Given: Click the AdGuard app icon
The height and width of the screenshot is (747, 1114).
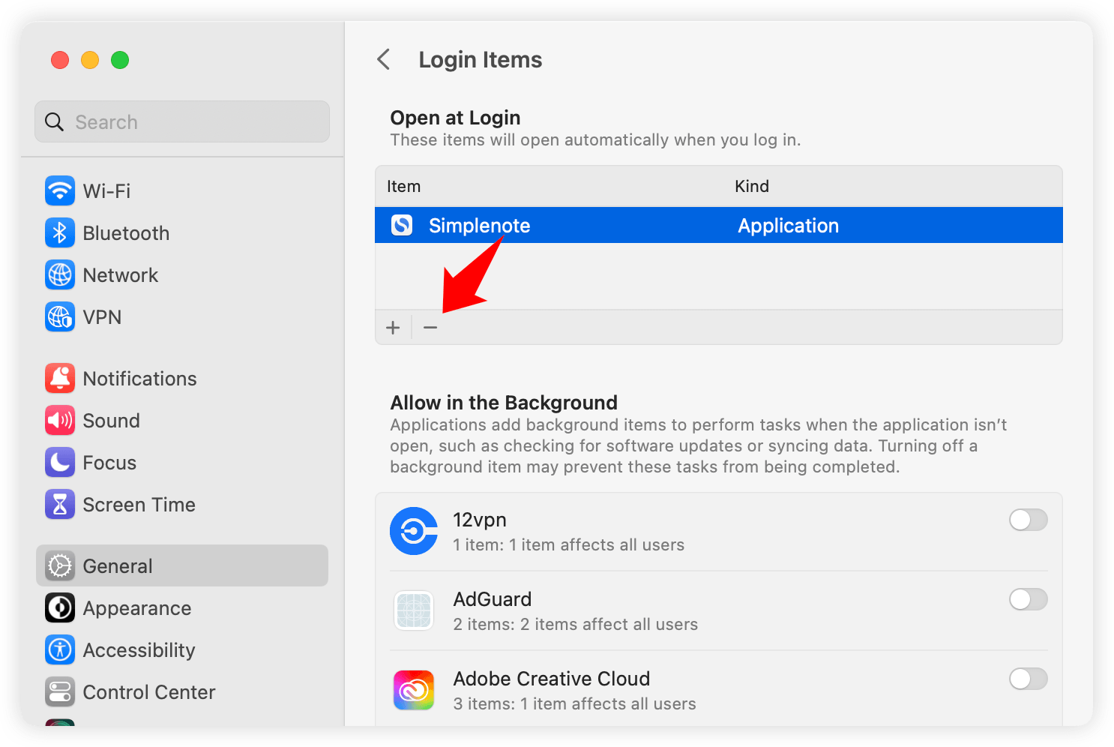Looking at the screenshot, I should tap(414, 610).
